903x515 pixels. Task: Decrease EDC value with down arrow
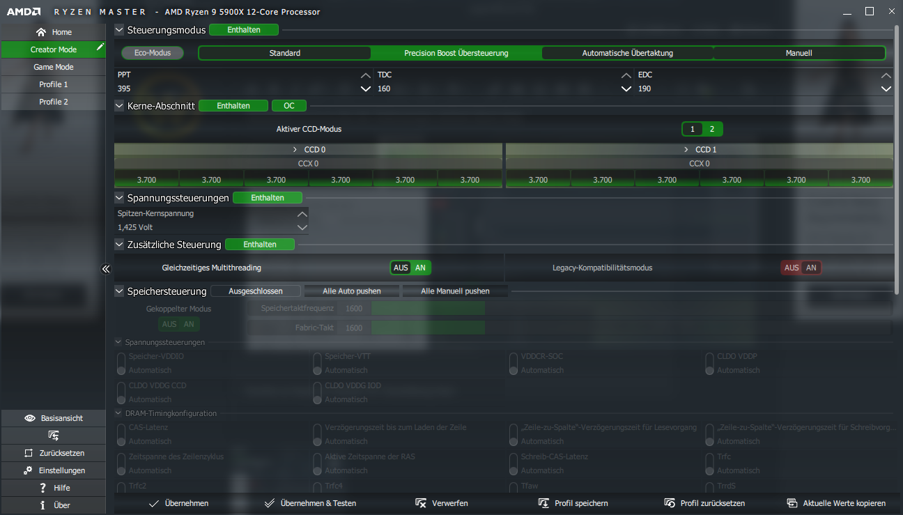(x=886, y=89)
